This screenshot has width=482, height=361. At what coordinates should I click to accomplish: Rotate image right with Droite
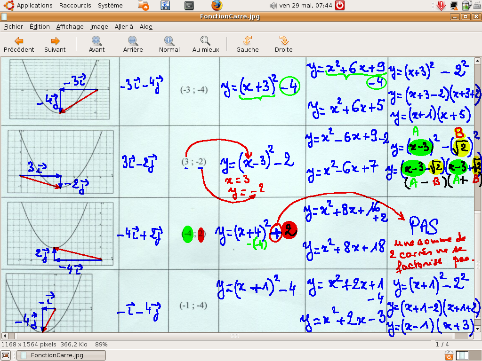pos(283,44)
